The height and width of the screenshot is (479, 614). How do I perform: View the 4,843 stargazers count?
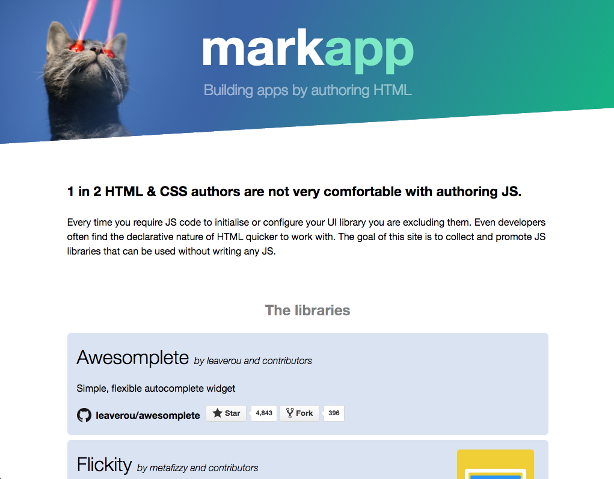click(264, 413)
